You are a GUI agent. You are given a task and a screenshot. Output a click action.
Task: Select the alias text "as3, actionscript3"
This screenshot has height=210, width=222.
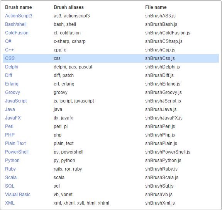click(x=72, y=16)
